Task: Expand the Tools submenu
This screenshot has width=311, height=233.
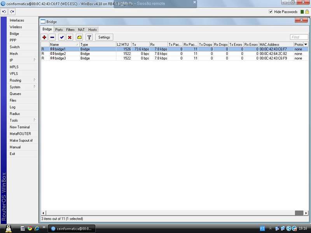Action: pos(35,120)
